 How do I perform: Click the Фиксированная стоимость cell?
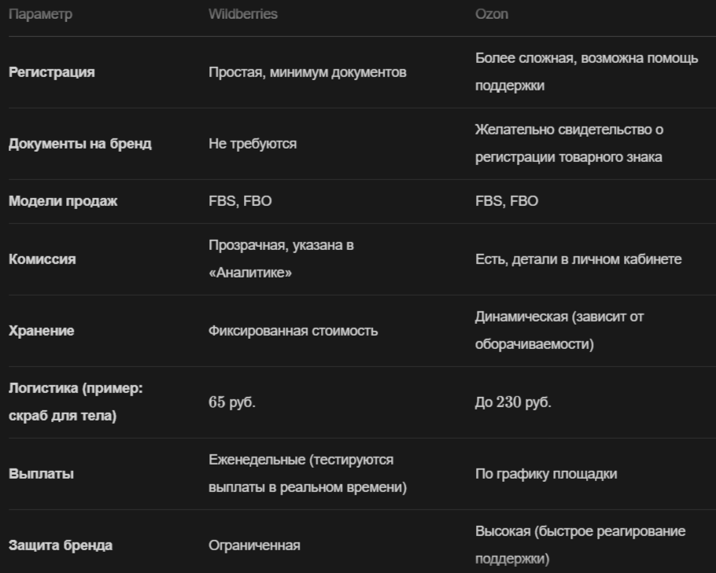pos(293,331)
